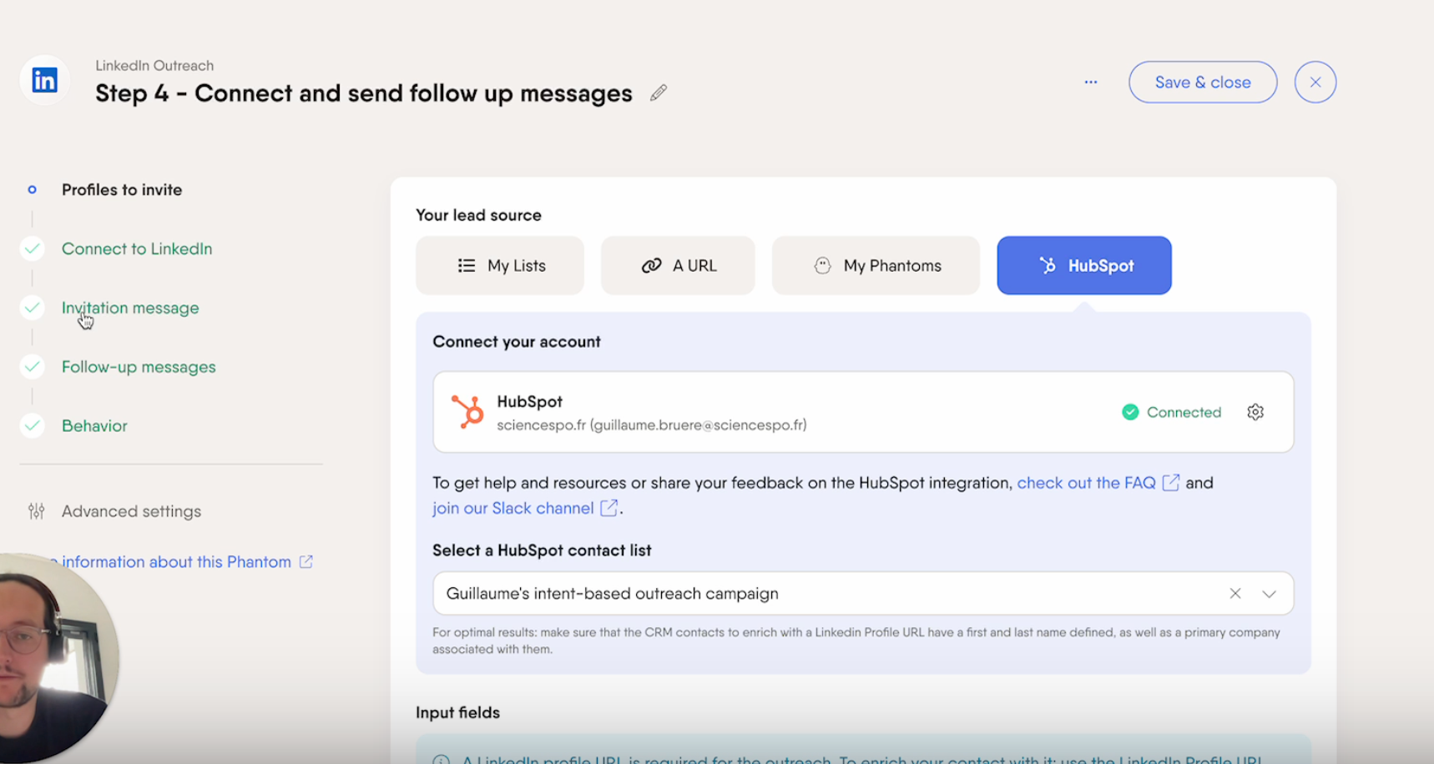The width and height of the screenshot is (1434, 764).
Task: Click Save & close button
Action: tap(1203, 82)
